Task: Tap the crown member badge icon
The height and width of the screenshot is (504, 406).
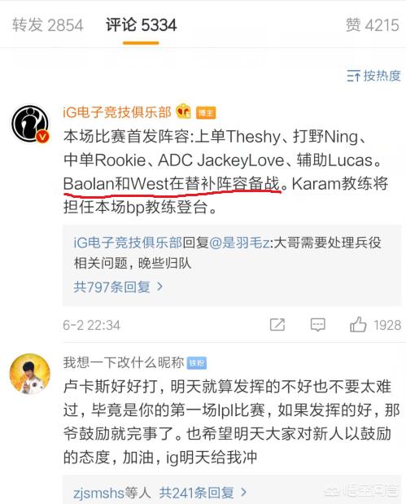Action: (183, 112)
